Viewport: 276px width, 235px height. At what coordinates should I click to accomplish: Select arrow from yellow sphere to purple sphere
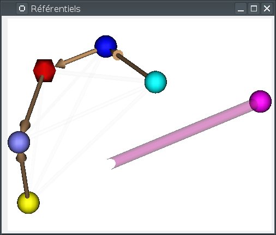coord(23,175)
